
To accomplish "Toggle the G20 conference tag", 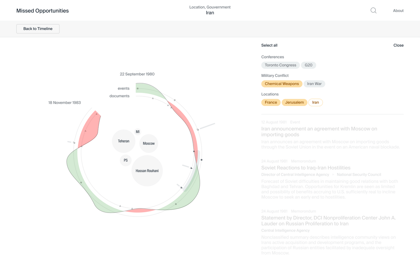I will point(308,65).
